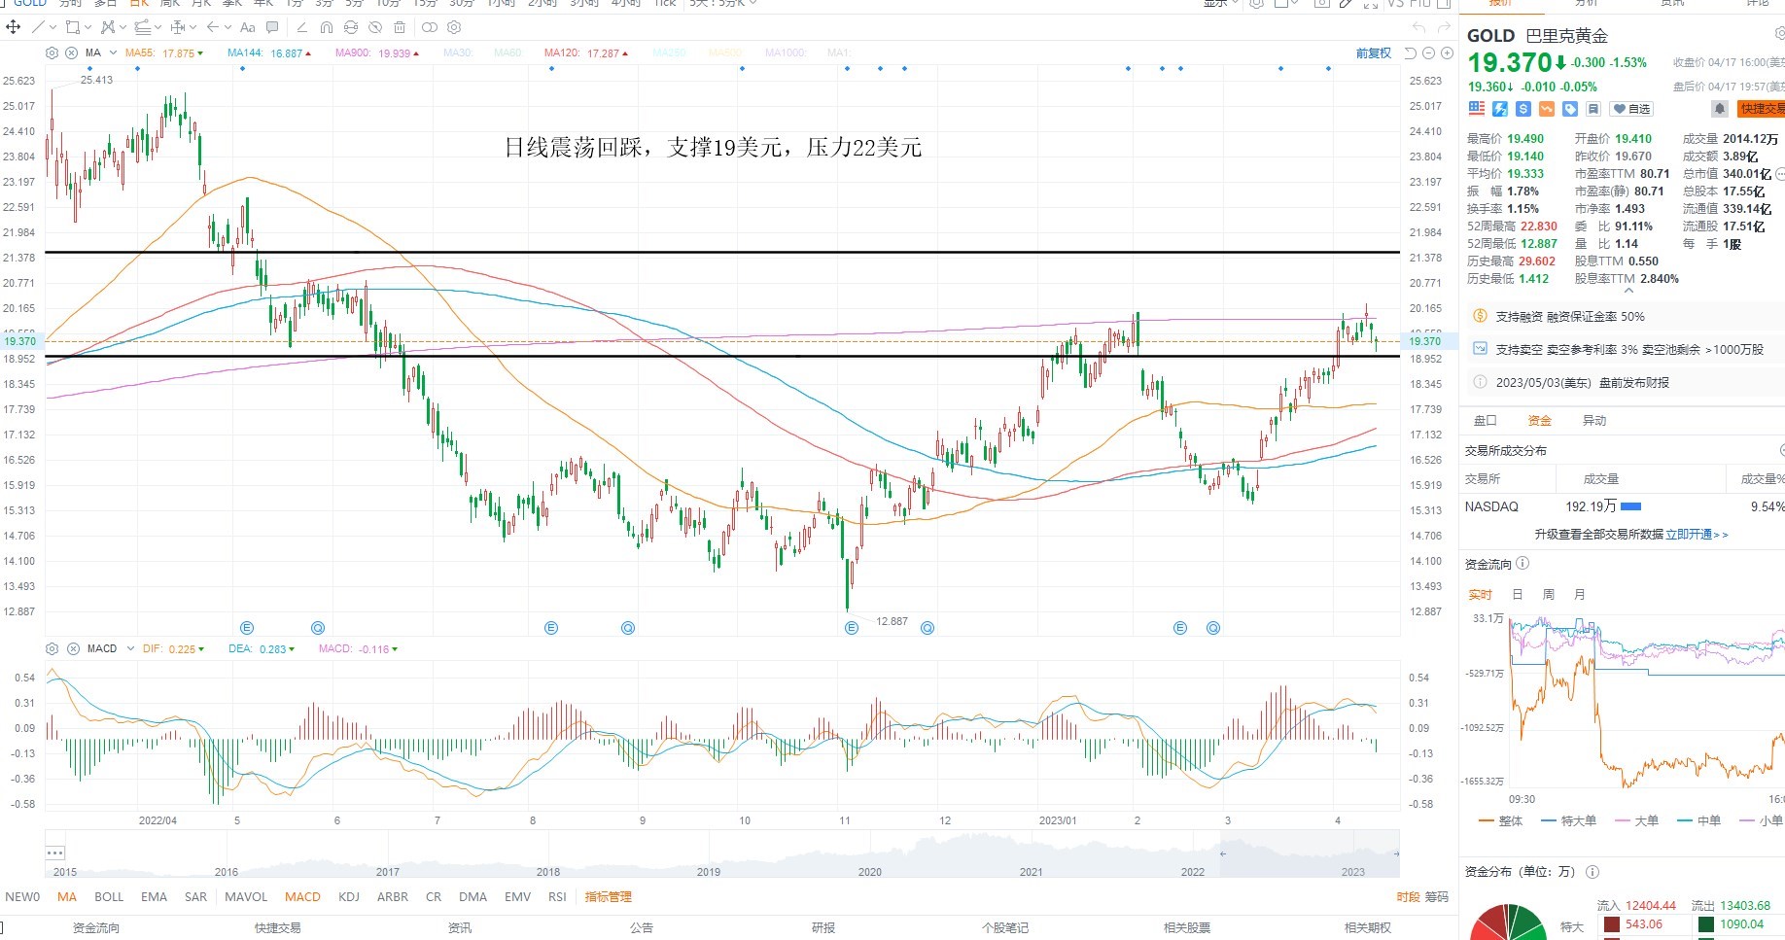The image size is (1785, 940).
Task: Select the move crosshair drawing tool
Action: (14, 27)
